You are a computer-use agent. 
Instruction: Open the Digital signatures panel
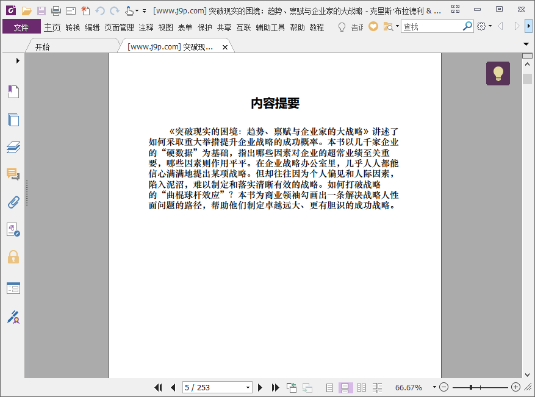pyautogui.click(x=13, y=230)
